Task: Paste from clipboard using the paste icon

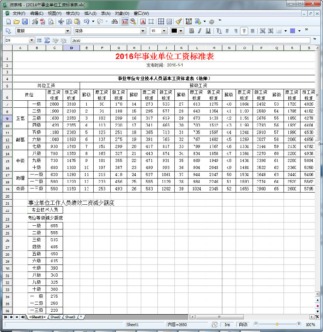Action: (x=77, y=21)
